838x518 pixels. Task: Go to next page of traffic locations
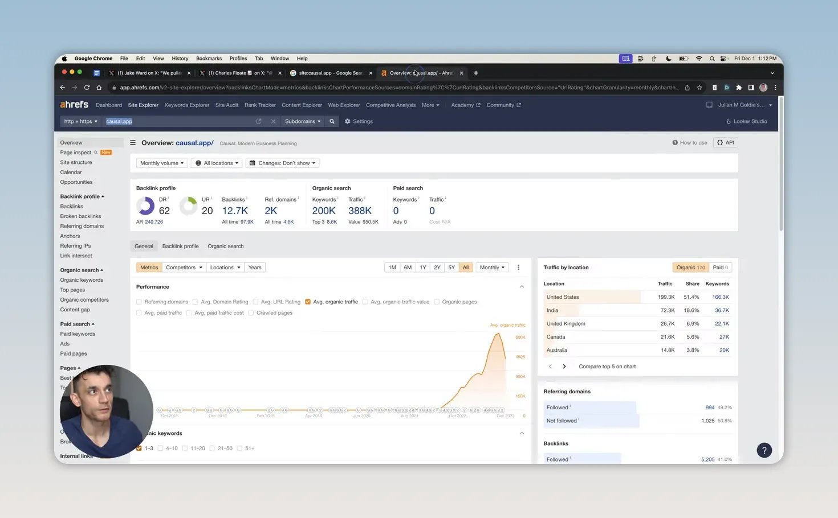pyautogui.click(x=564, y=367)
